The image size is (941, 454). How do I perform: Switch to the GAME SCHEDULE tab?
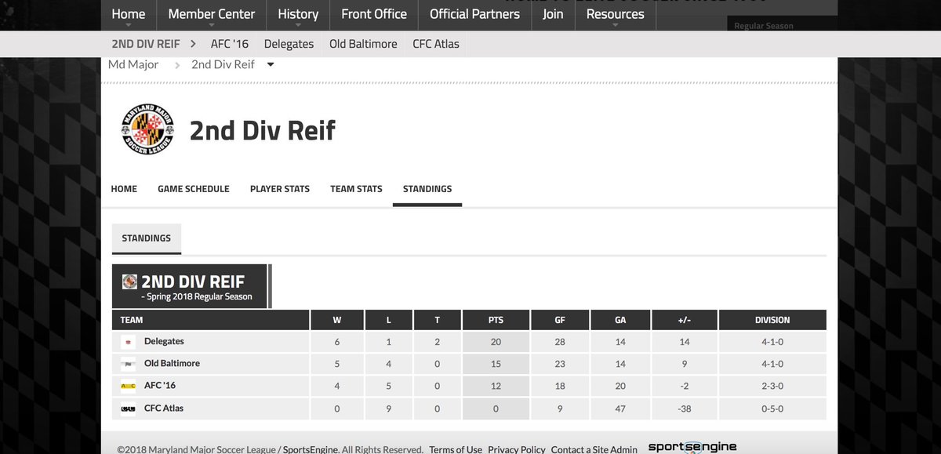(x=194, y=189)
